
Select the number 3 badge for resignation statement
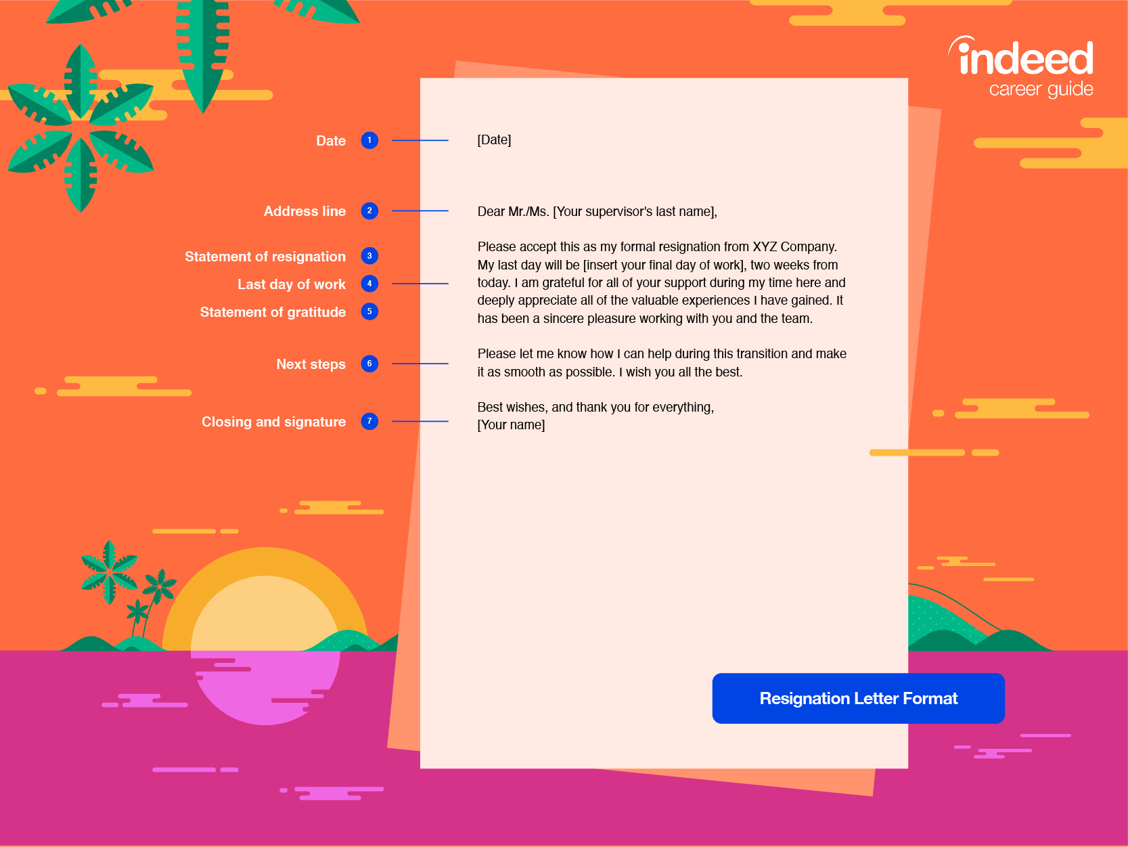369,256
